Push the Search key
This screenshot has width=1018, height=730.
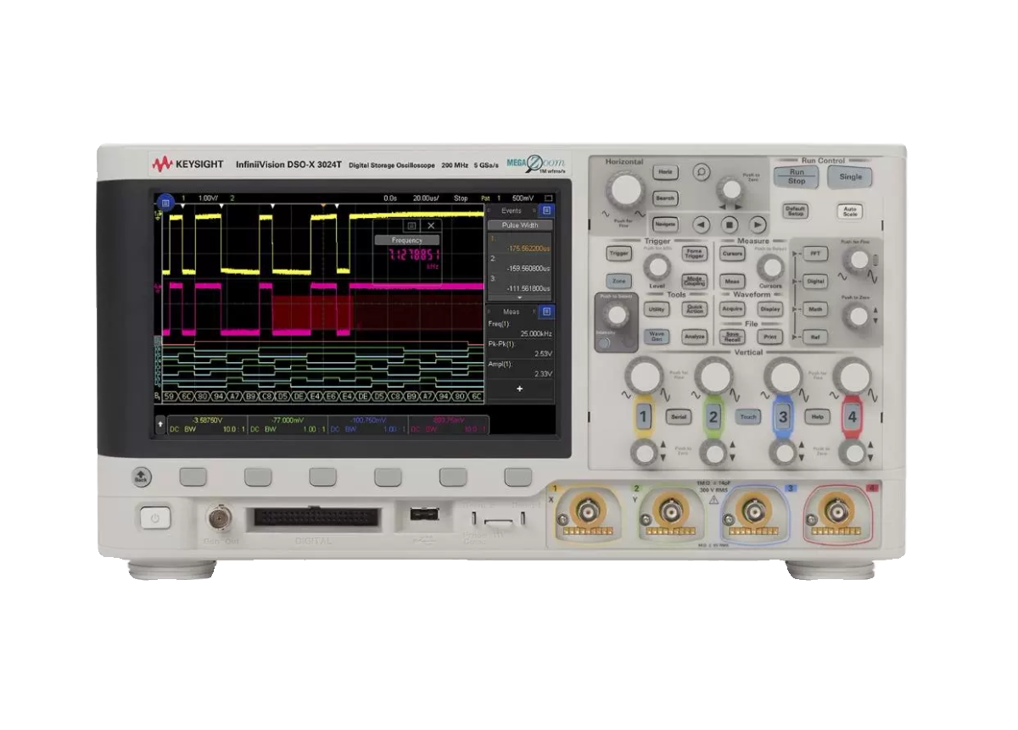coord(666,198)
